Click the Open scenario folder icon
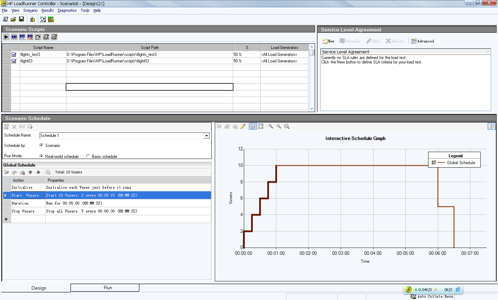 point(13,19)
